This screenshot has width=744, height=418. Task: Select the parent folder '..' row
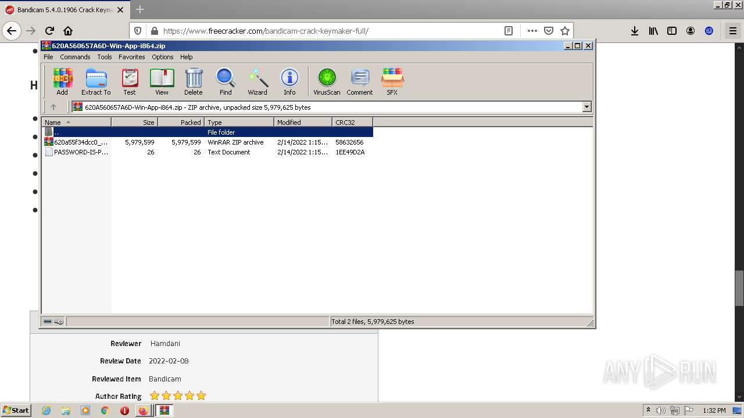[208, 132]
